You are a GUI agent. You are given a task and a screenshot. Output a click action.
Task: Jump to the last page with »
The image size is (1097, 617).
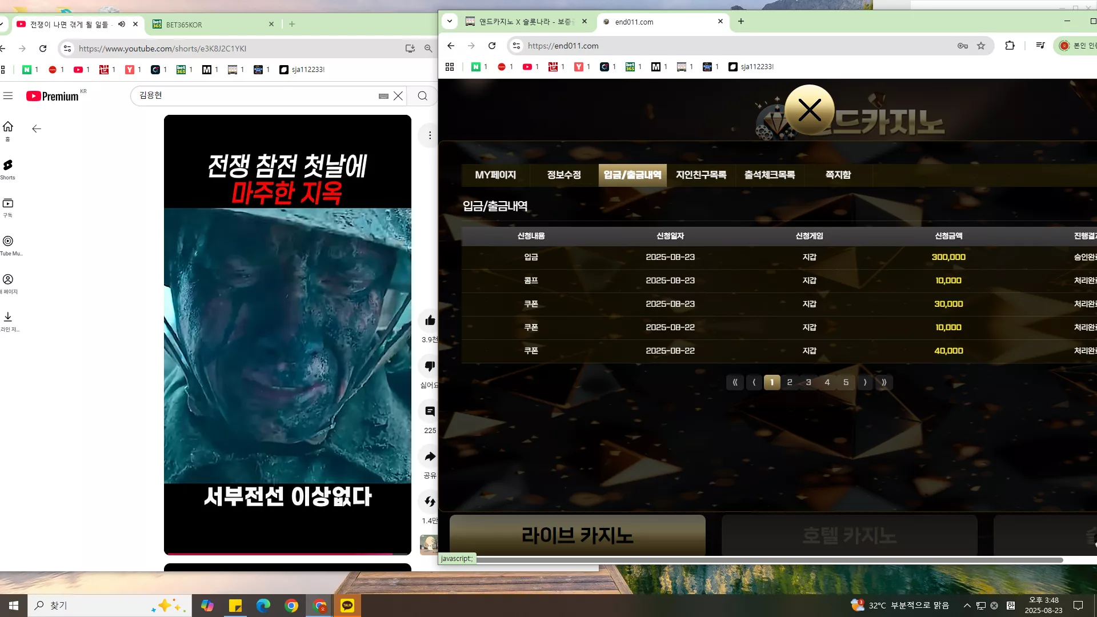coord(884,382)
